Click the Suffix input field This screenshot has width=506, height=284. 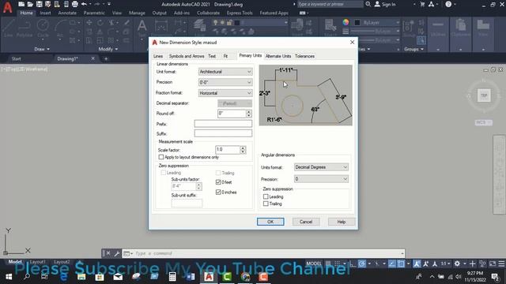223,133
